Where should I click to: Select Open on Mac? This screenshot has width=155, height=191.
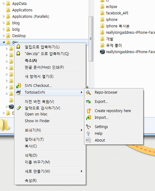coord(50,114)
